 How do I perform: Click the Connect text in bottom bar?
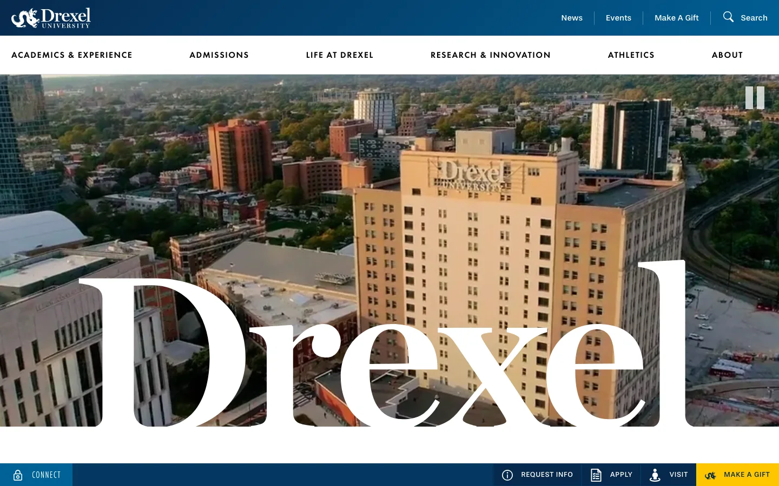point(47,475)
